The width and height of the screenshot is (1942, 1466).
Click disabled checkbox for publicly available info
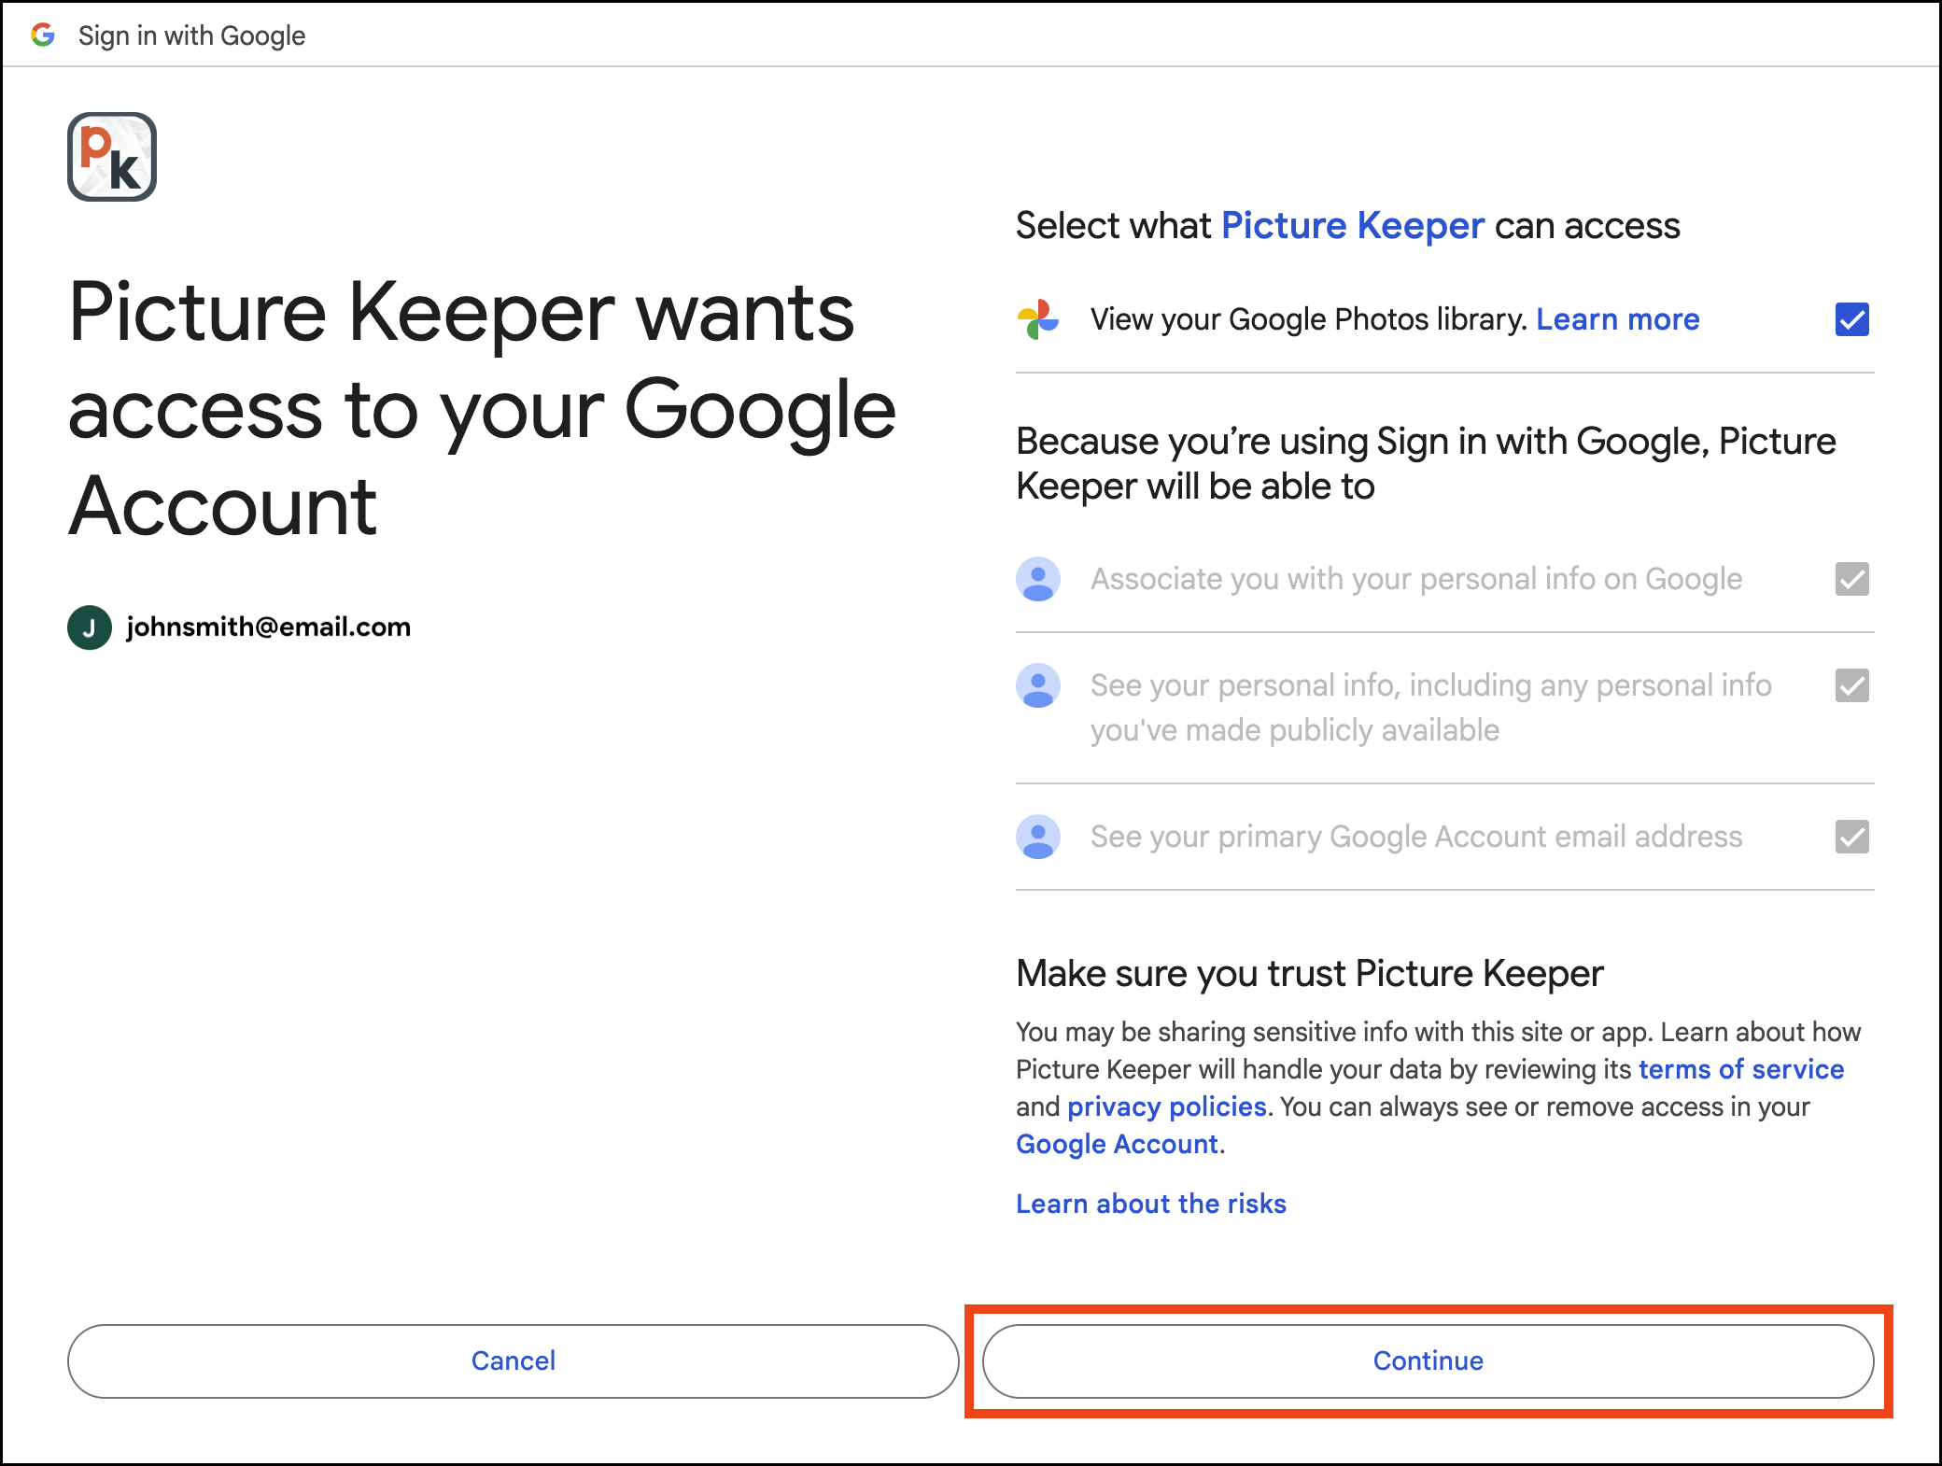1851,685
